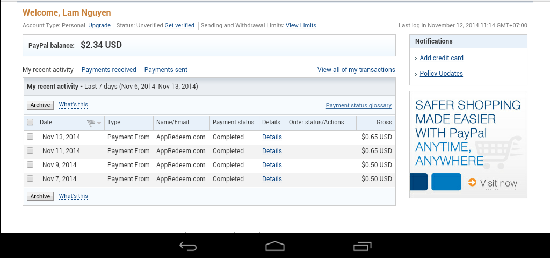Open the top What's this help link
This screenshot has height=258, width=550.
pyautogui.click(x=74, y=105)
